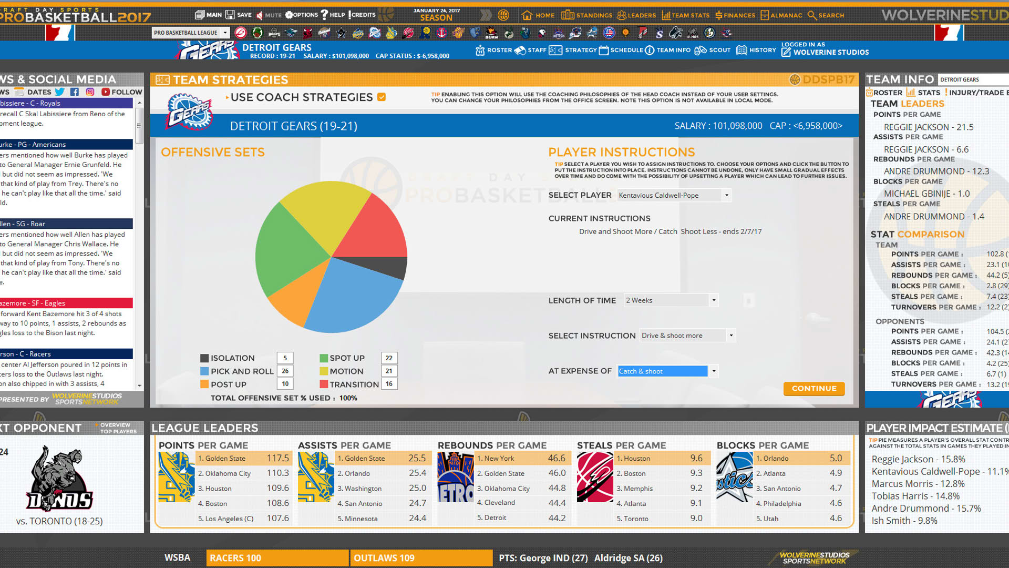Click the basketball advance-day icon
Viewport: 1009px width, 568px height.
(503, 15)
